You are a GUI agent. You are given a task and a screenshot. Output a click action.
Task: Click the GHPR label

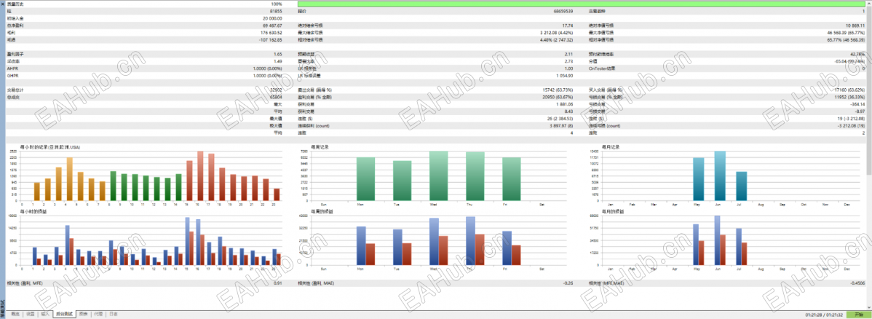coord(12,76)
